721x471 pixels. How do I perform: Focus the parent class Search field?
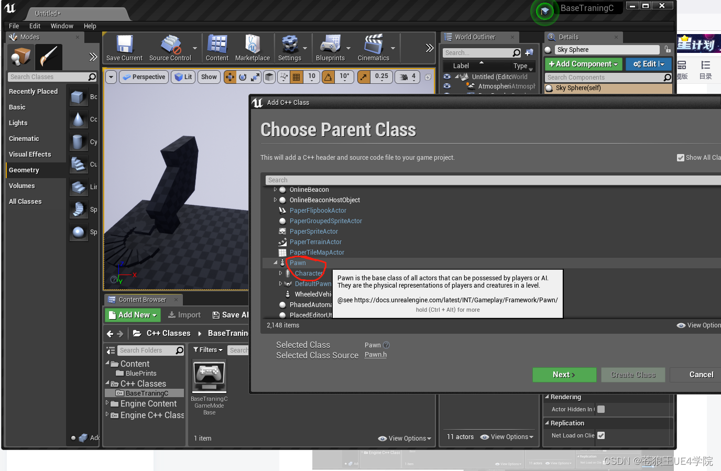point(493,180)
